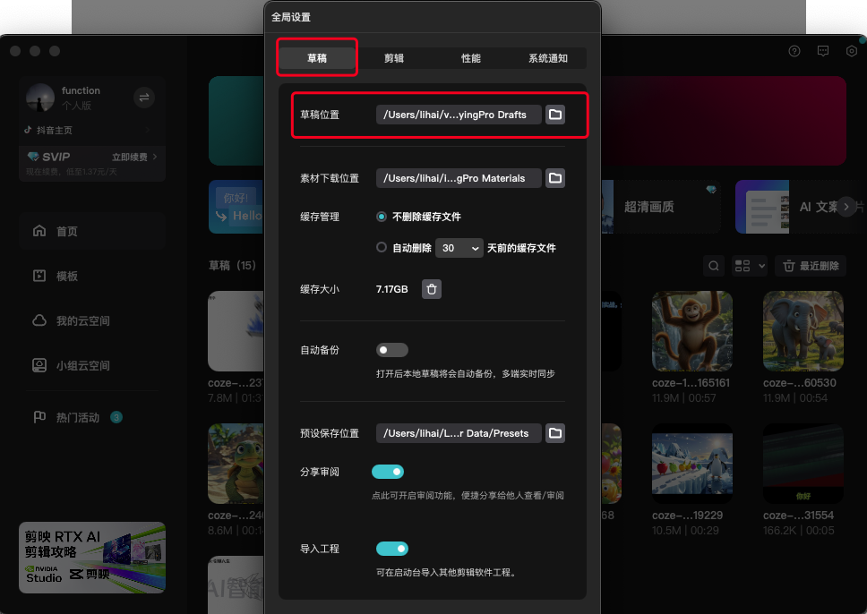This screenshot has width=867, height=614.
Task: Open folder browser for 草稿位置
Action: [555, 115]
